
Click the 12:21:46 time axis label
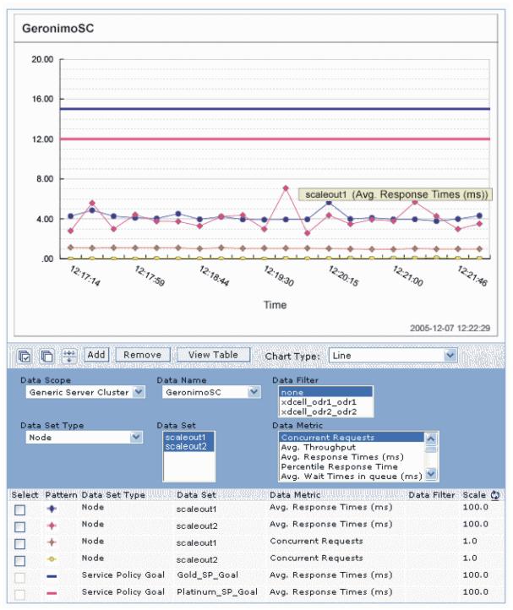(472, 275)
